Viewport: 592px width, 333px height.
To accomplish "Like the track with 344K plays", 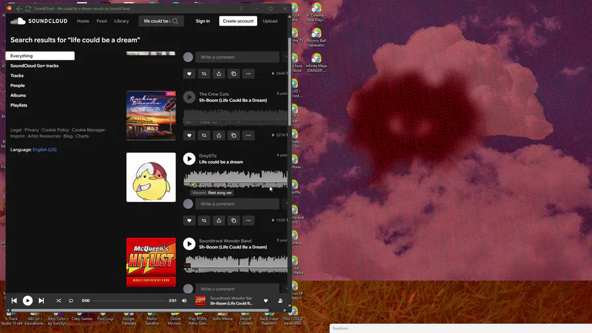I will 189,74.
